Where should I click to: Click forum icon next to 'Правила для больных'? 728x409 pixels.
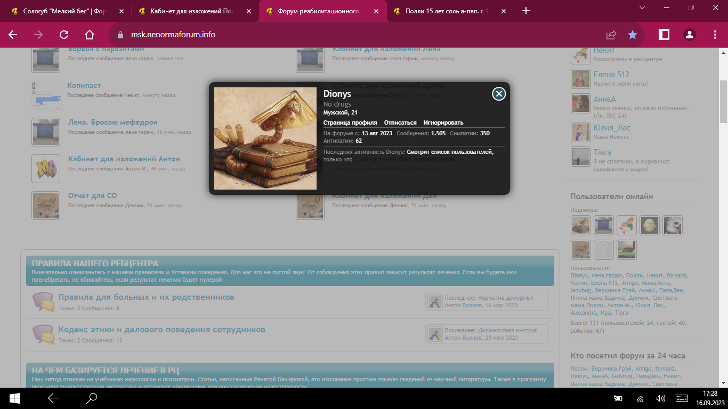[44, 301]
